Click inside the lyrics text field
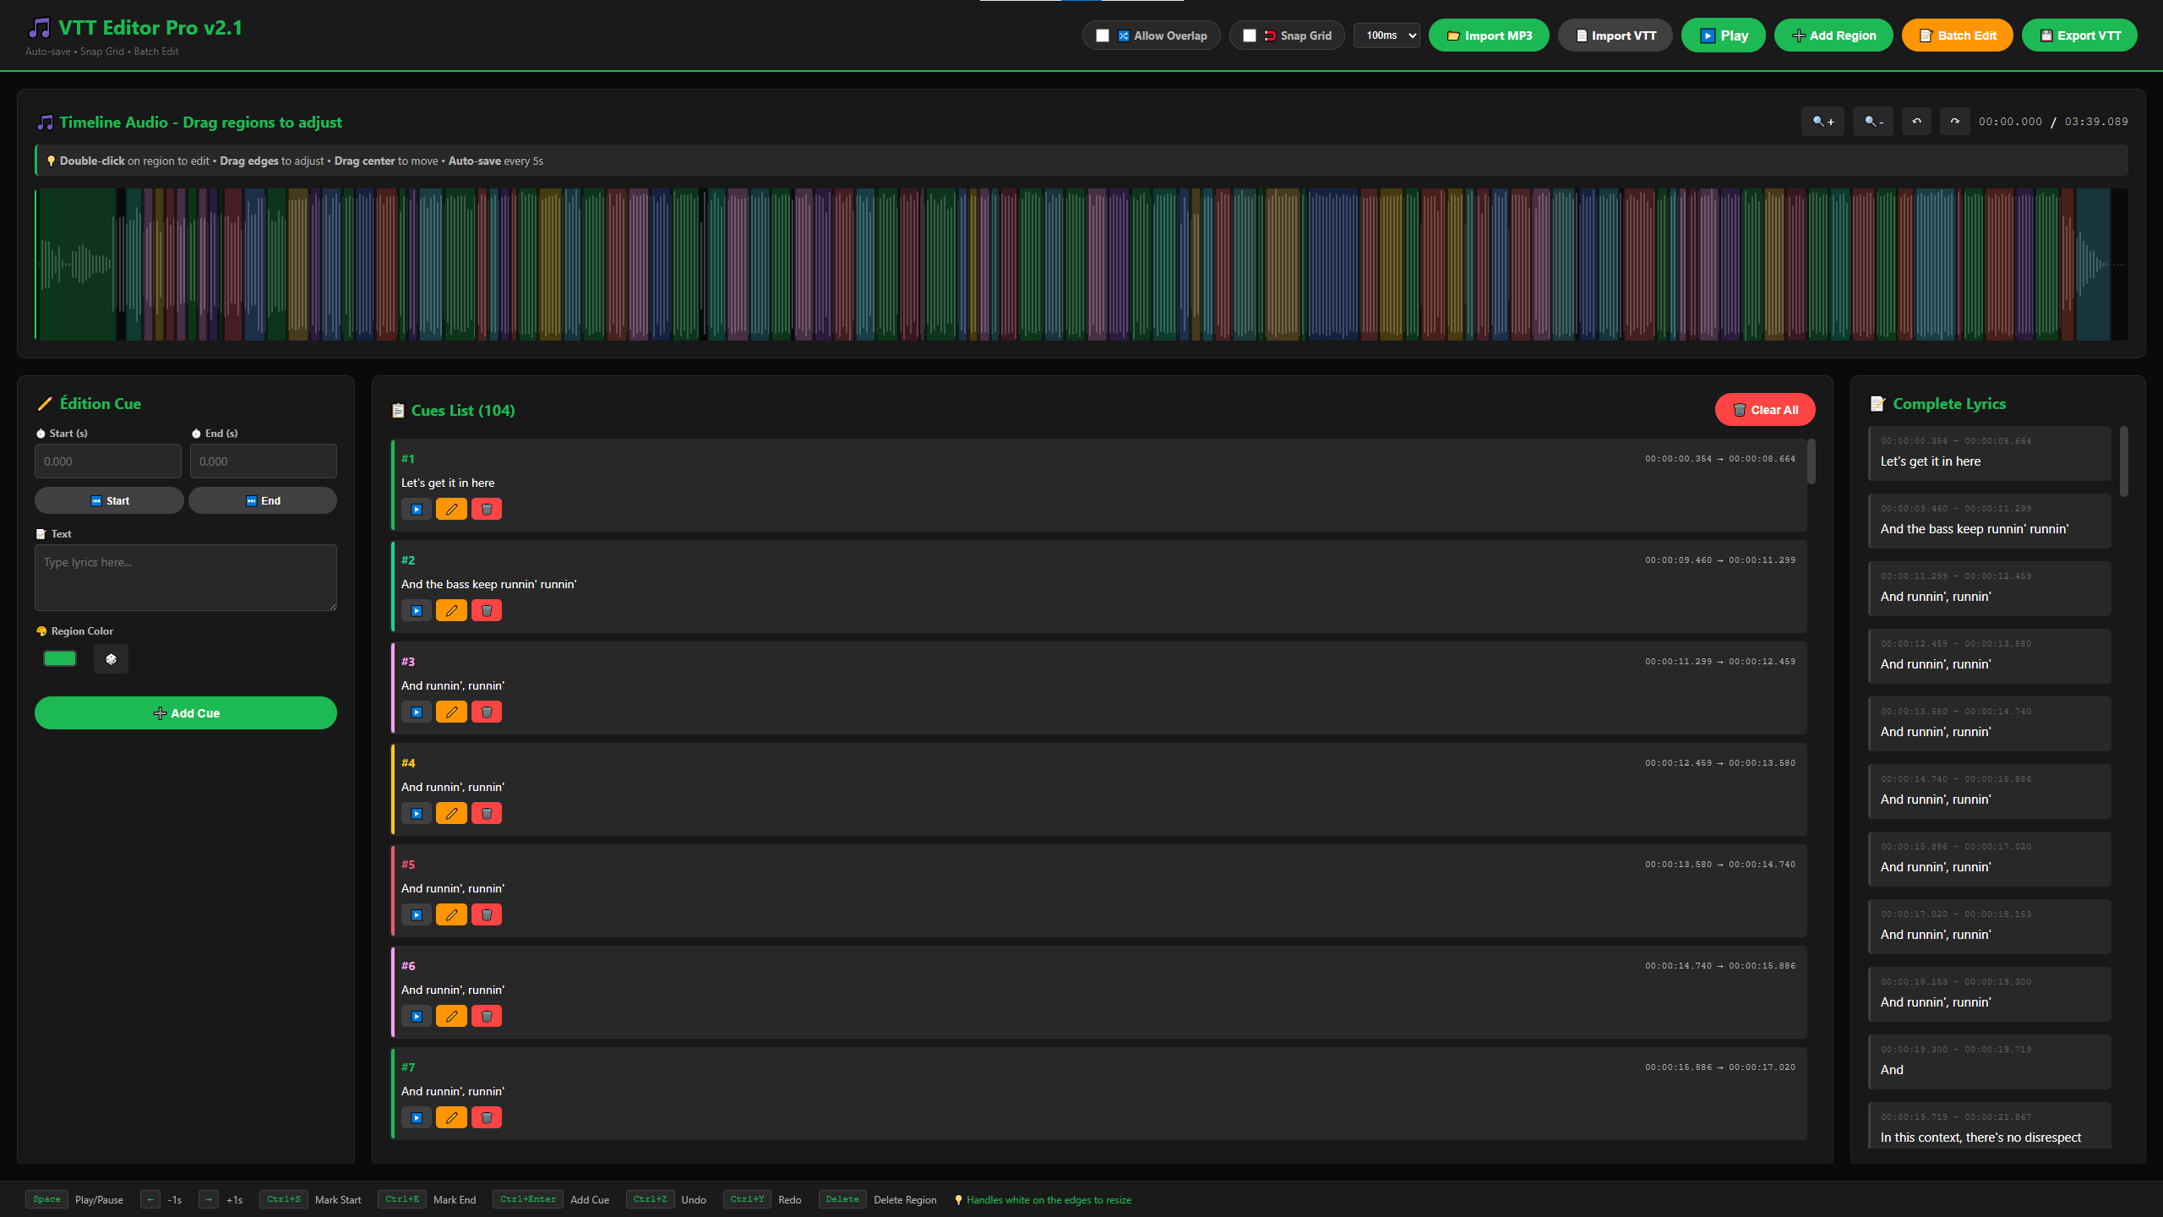Screen dimensions: 2163x1217 tap(185, 577)
